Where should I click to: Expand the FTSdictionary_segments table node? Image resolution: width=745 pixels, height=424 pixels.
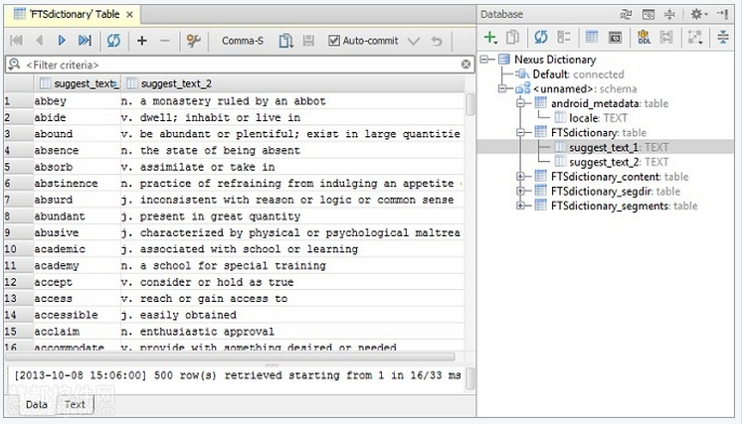click(x=521, y=206)
